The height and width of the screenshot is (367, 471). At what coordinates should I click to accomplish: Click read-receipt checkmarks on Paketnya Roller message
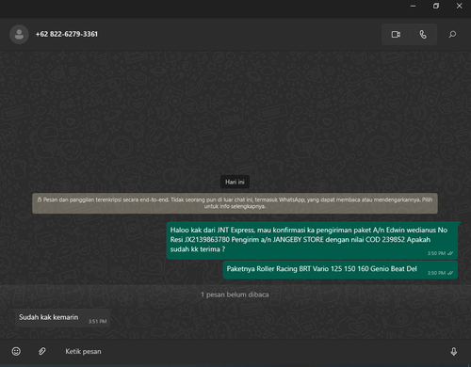click(x=450, y=273)
